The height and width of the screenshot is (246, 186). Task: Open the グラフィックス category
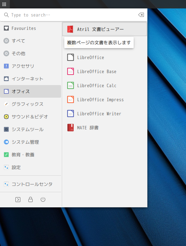[31, 104]
